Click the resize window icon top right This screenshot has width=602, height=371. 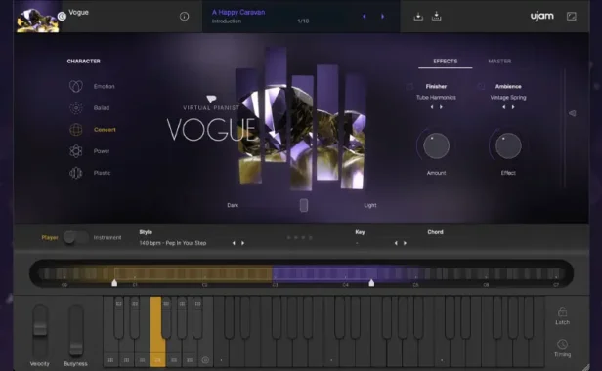pyautogui.click(x=572, y=17)
